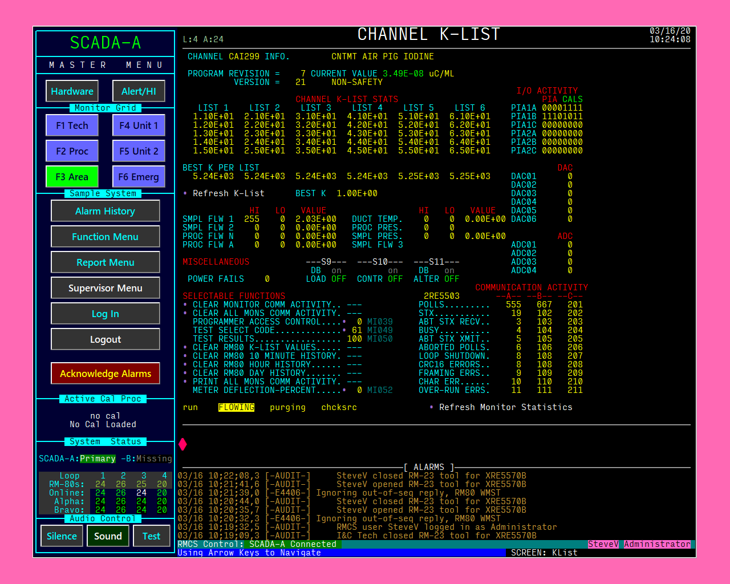
Task: Open the Report Menu
Action: (106, 262)
